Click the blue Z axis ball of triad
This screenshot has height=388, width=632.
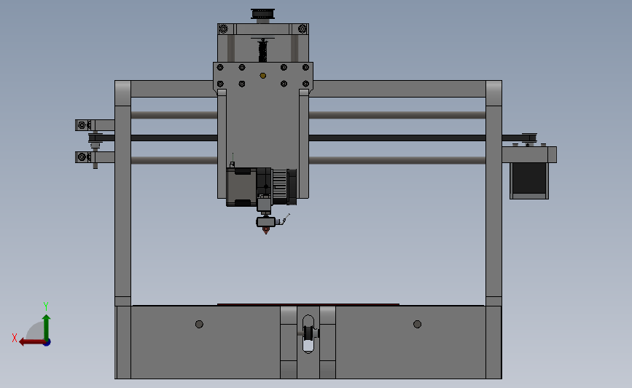[47, 343]
